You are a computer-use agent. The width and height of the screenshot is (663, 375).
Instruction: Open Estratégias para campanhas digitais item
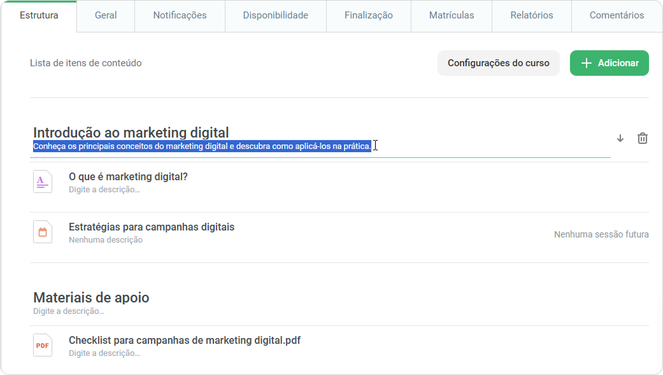coord(152,227)
